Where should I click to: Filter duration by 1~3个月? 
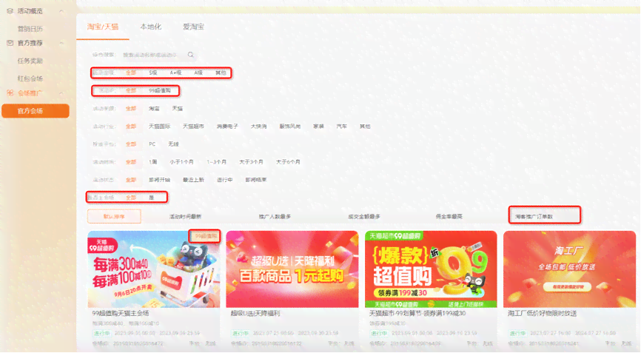point(216,162)
